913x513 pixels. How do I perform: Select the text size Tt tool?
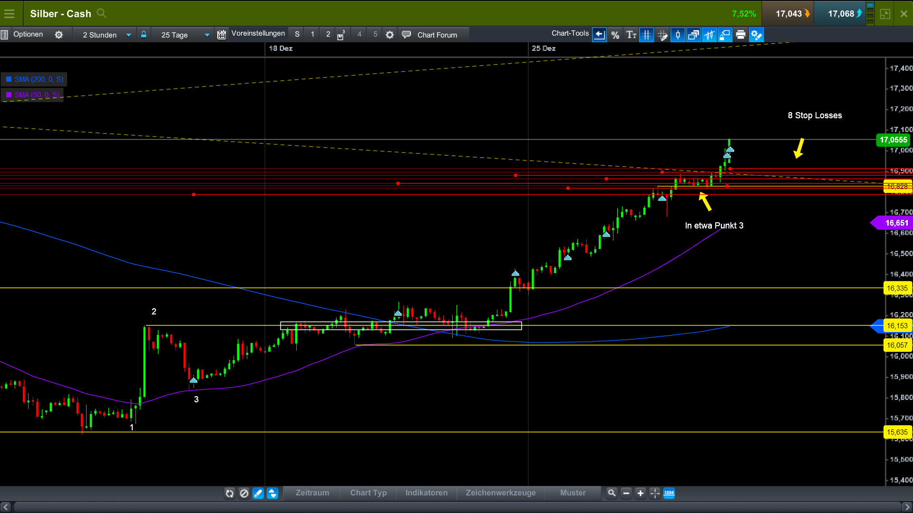(x=631, y=34)
